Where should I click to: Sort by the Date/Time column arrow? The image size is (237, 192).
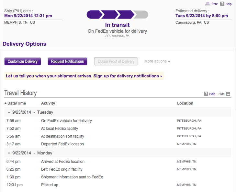click(6, 103)
